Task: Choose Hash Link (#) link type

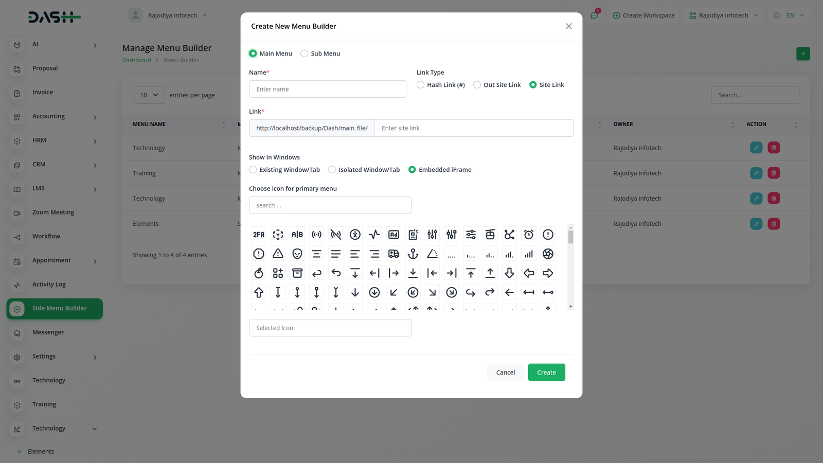Action: 421,85
